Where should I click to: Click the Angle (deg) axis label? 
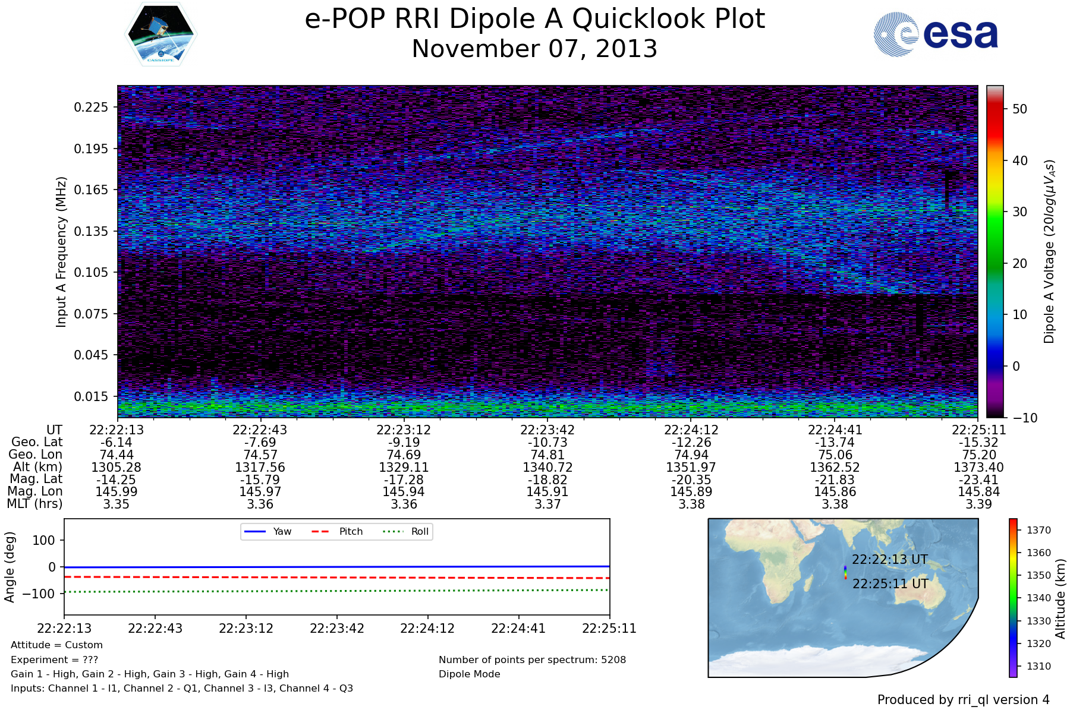pos(10,567)
